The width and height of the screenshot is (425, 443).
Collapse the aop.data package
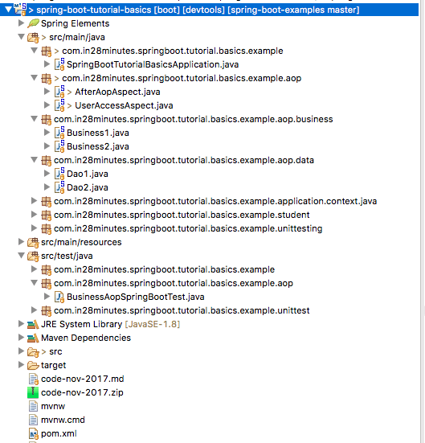pos(35,160)
